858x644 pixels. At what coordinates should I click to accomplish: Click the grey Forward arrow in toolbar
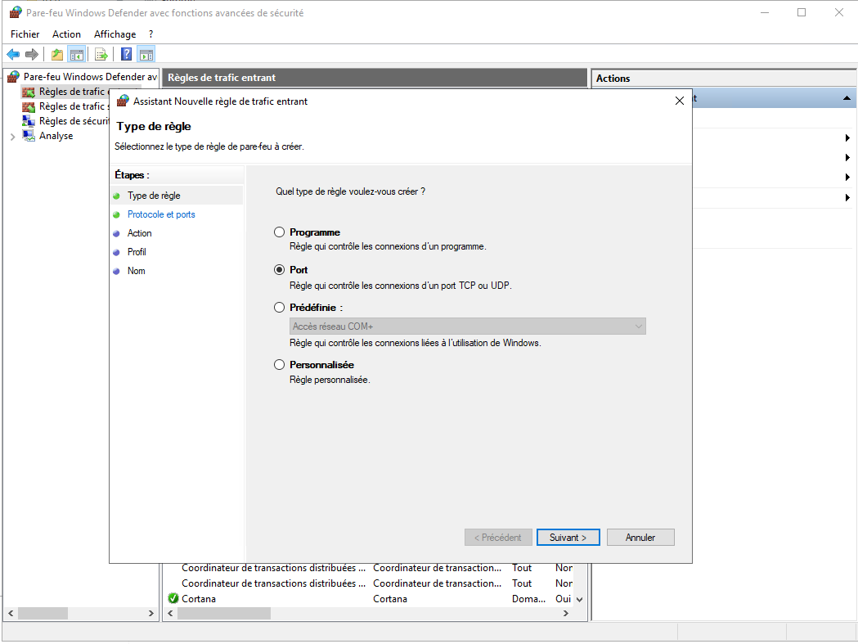(32, 54)
